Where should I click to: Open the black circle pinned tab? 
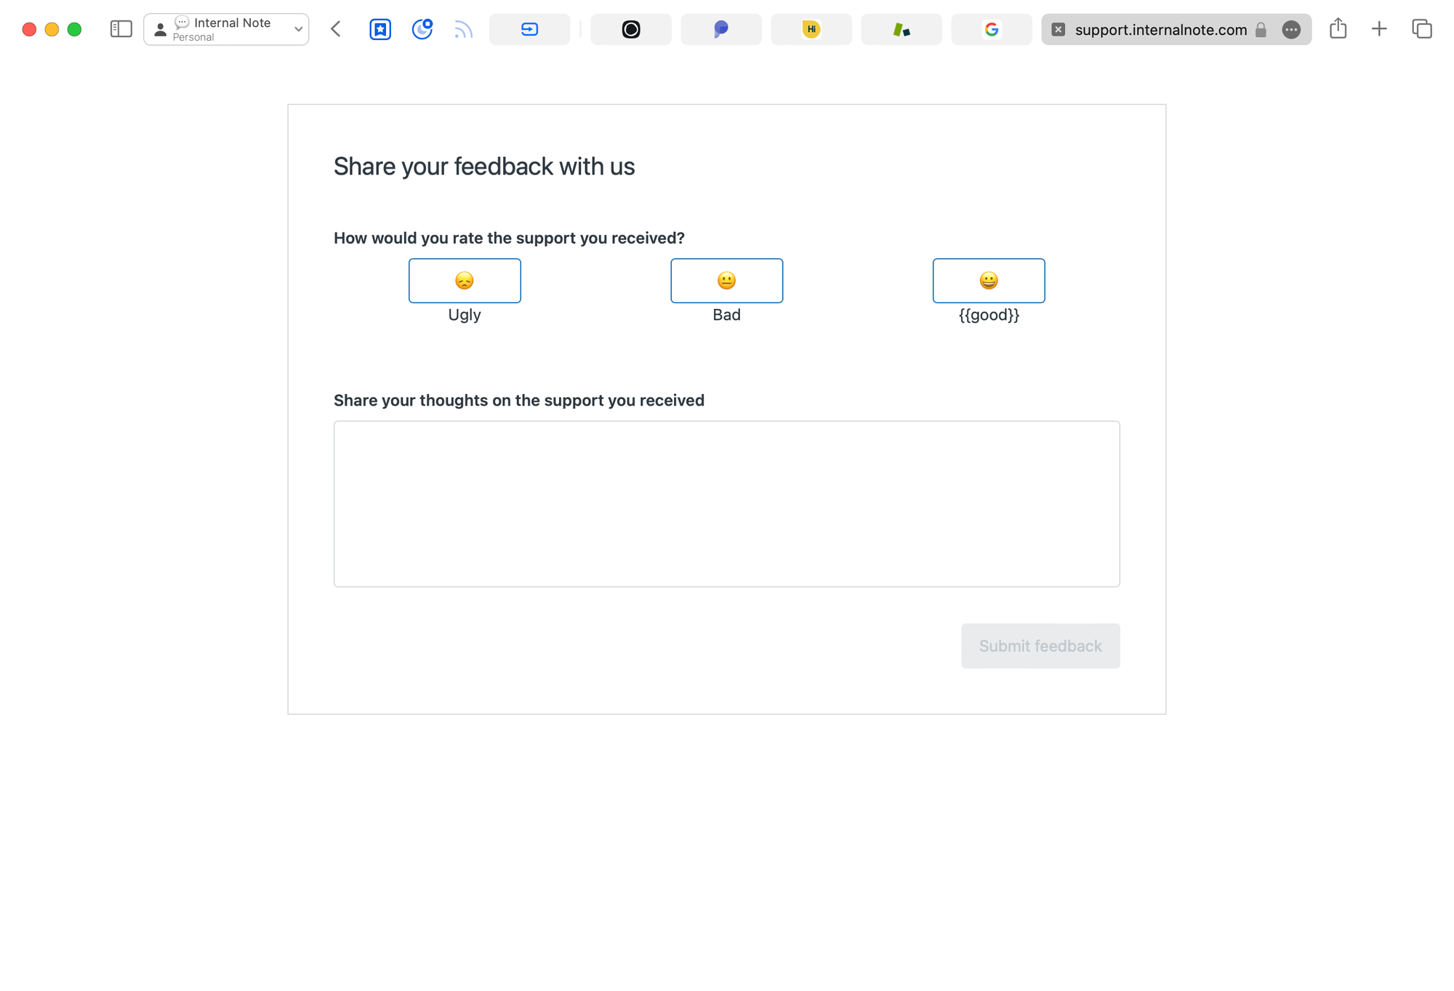(630, 29)
